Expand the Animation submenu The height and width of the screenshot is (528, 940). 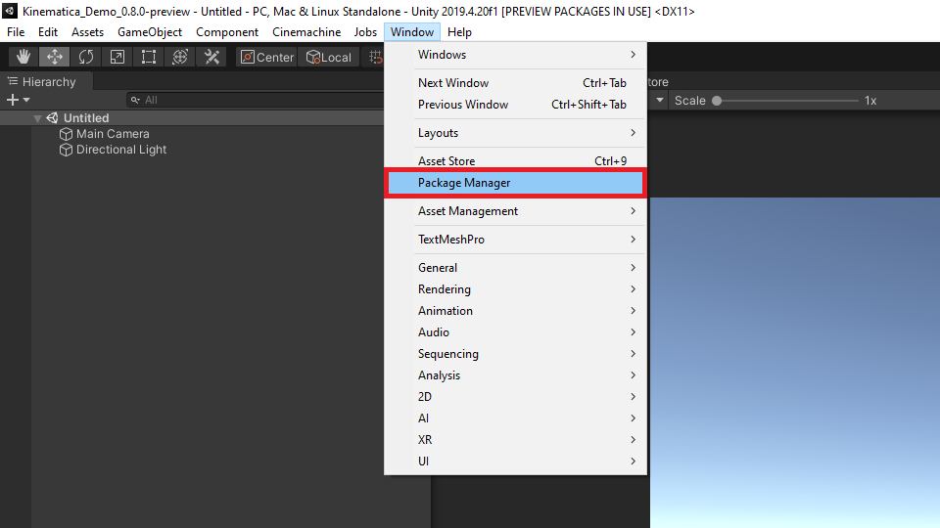[x=516, y=311]
